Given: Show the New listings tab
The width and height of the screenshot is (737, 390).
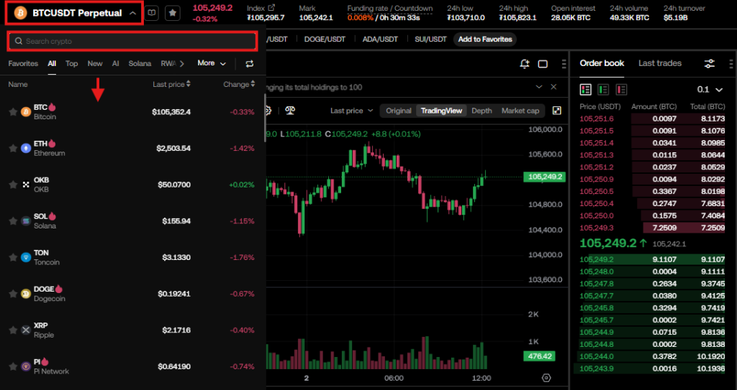Looking at the screenshot, I should (95, 63).
